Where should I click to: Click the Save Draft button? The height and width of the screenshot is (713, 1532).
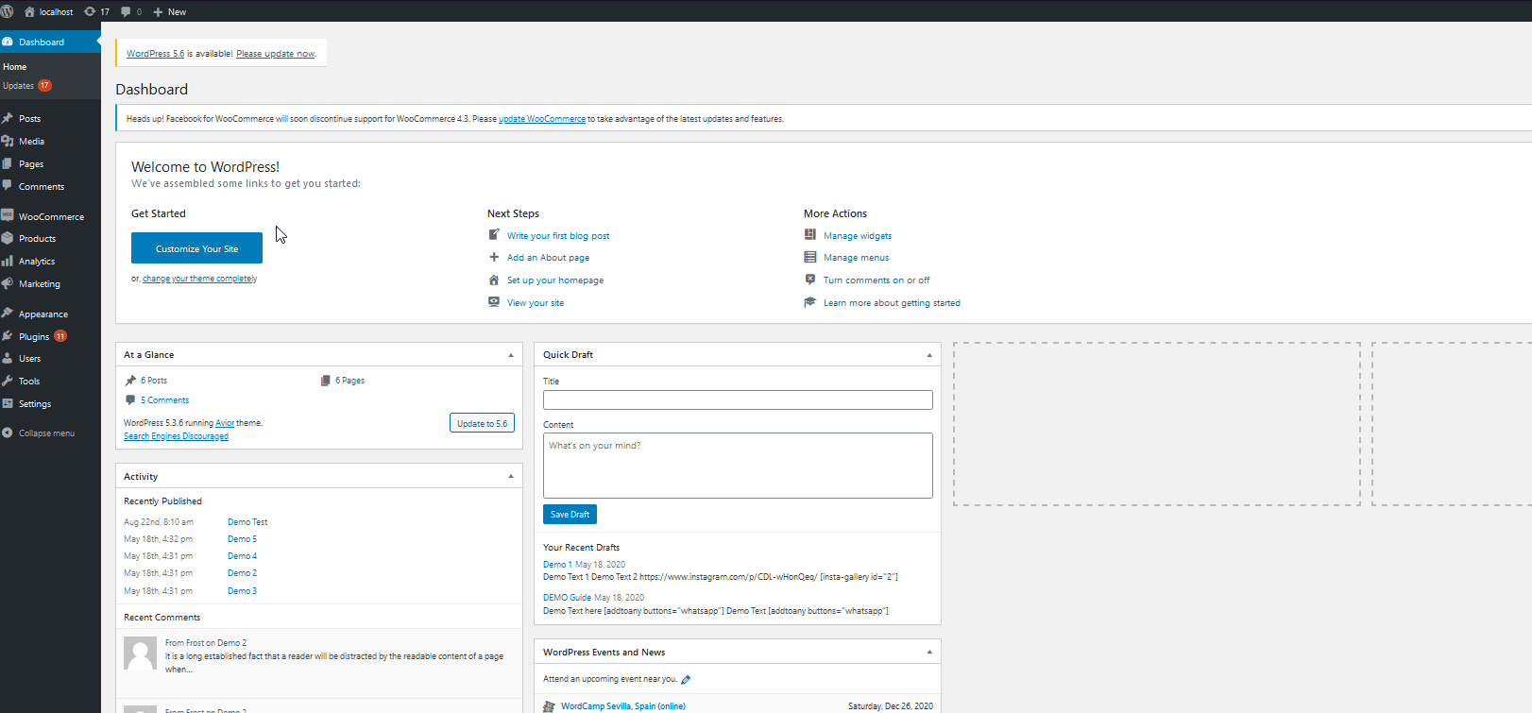(x=570, y=515)
